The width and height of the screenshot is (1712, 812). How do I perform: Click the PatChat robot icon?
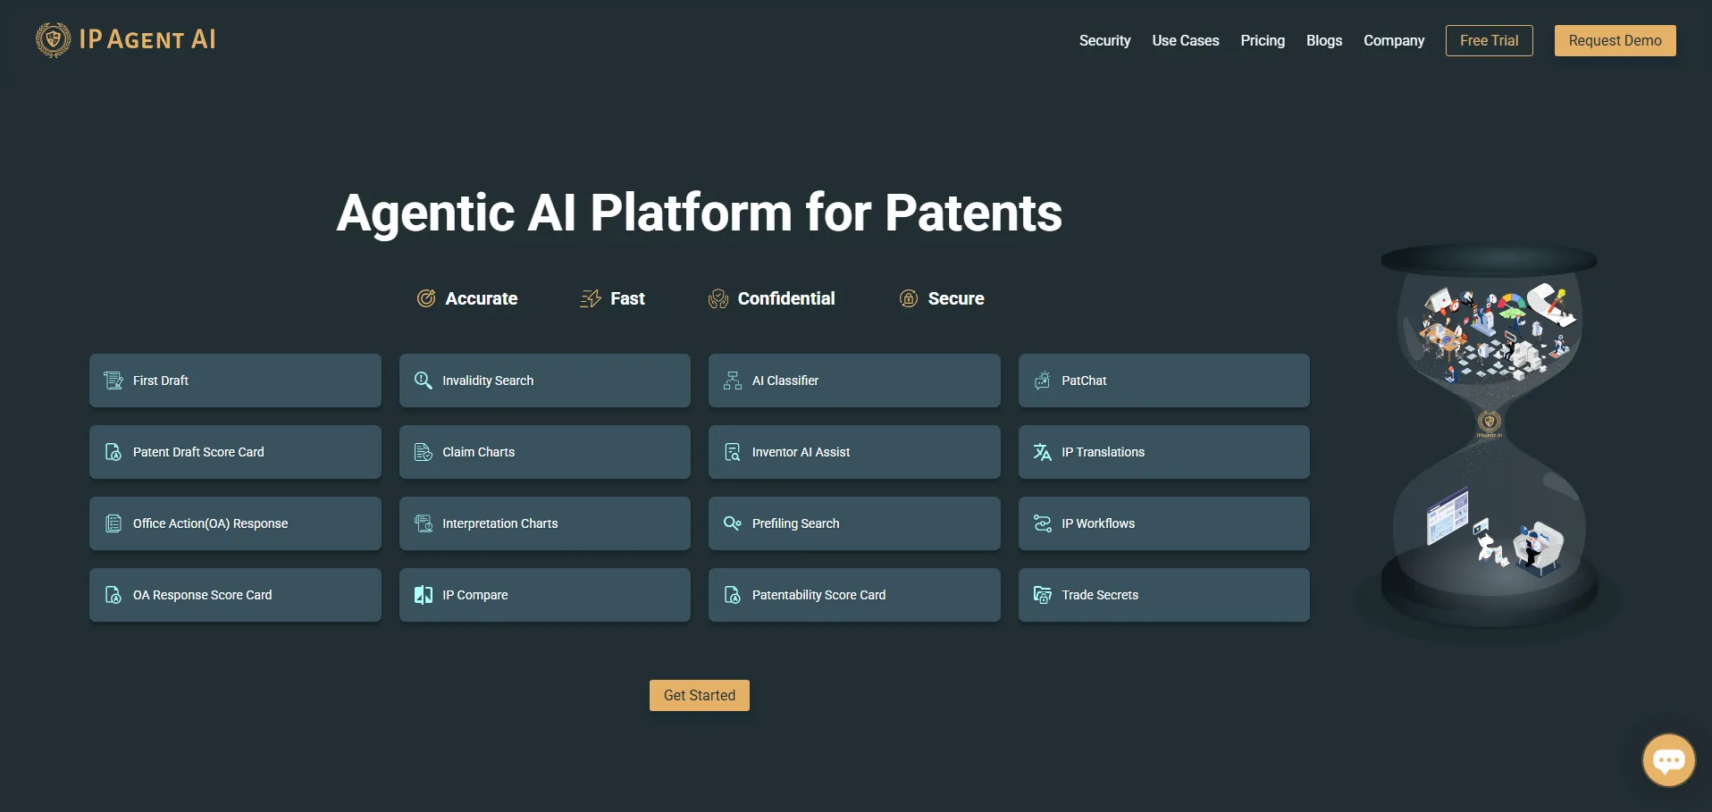click(x=1042, y=381)
